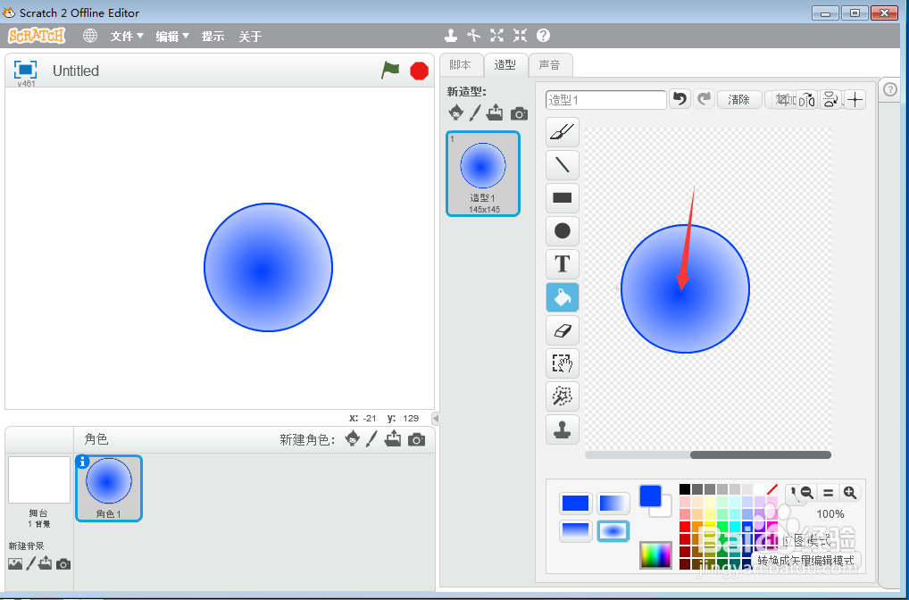Upload backdrop from file

click(46, 562)
